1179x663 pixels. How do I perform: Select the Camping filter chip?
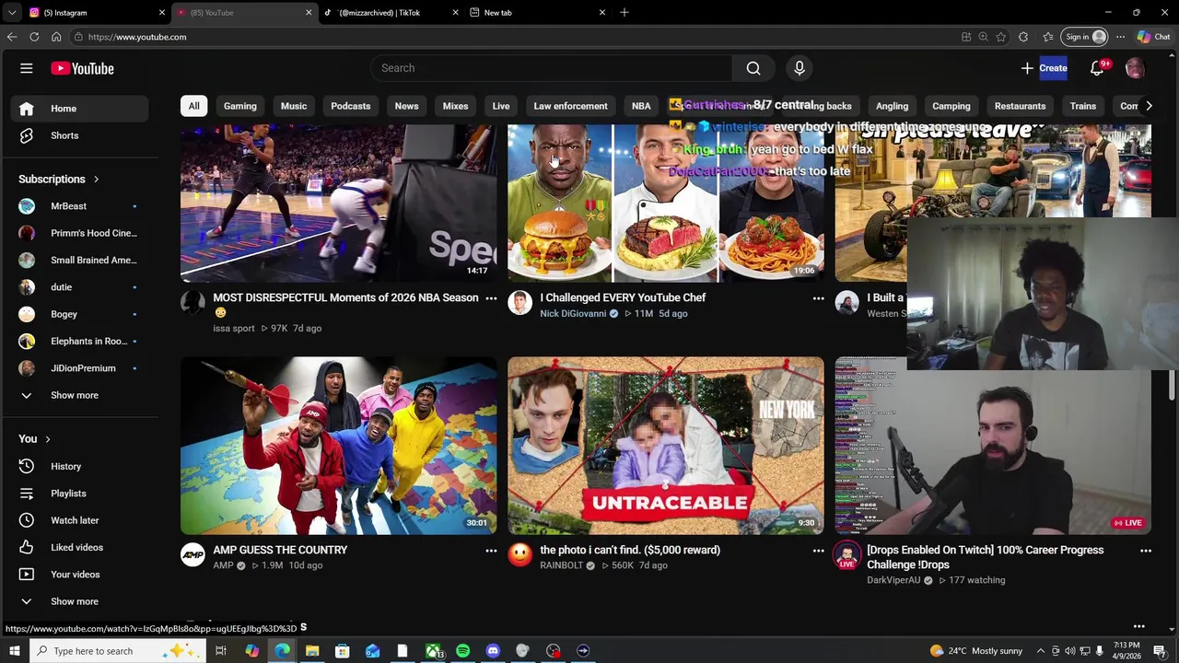click(x=951, y=106)
